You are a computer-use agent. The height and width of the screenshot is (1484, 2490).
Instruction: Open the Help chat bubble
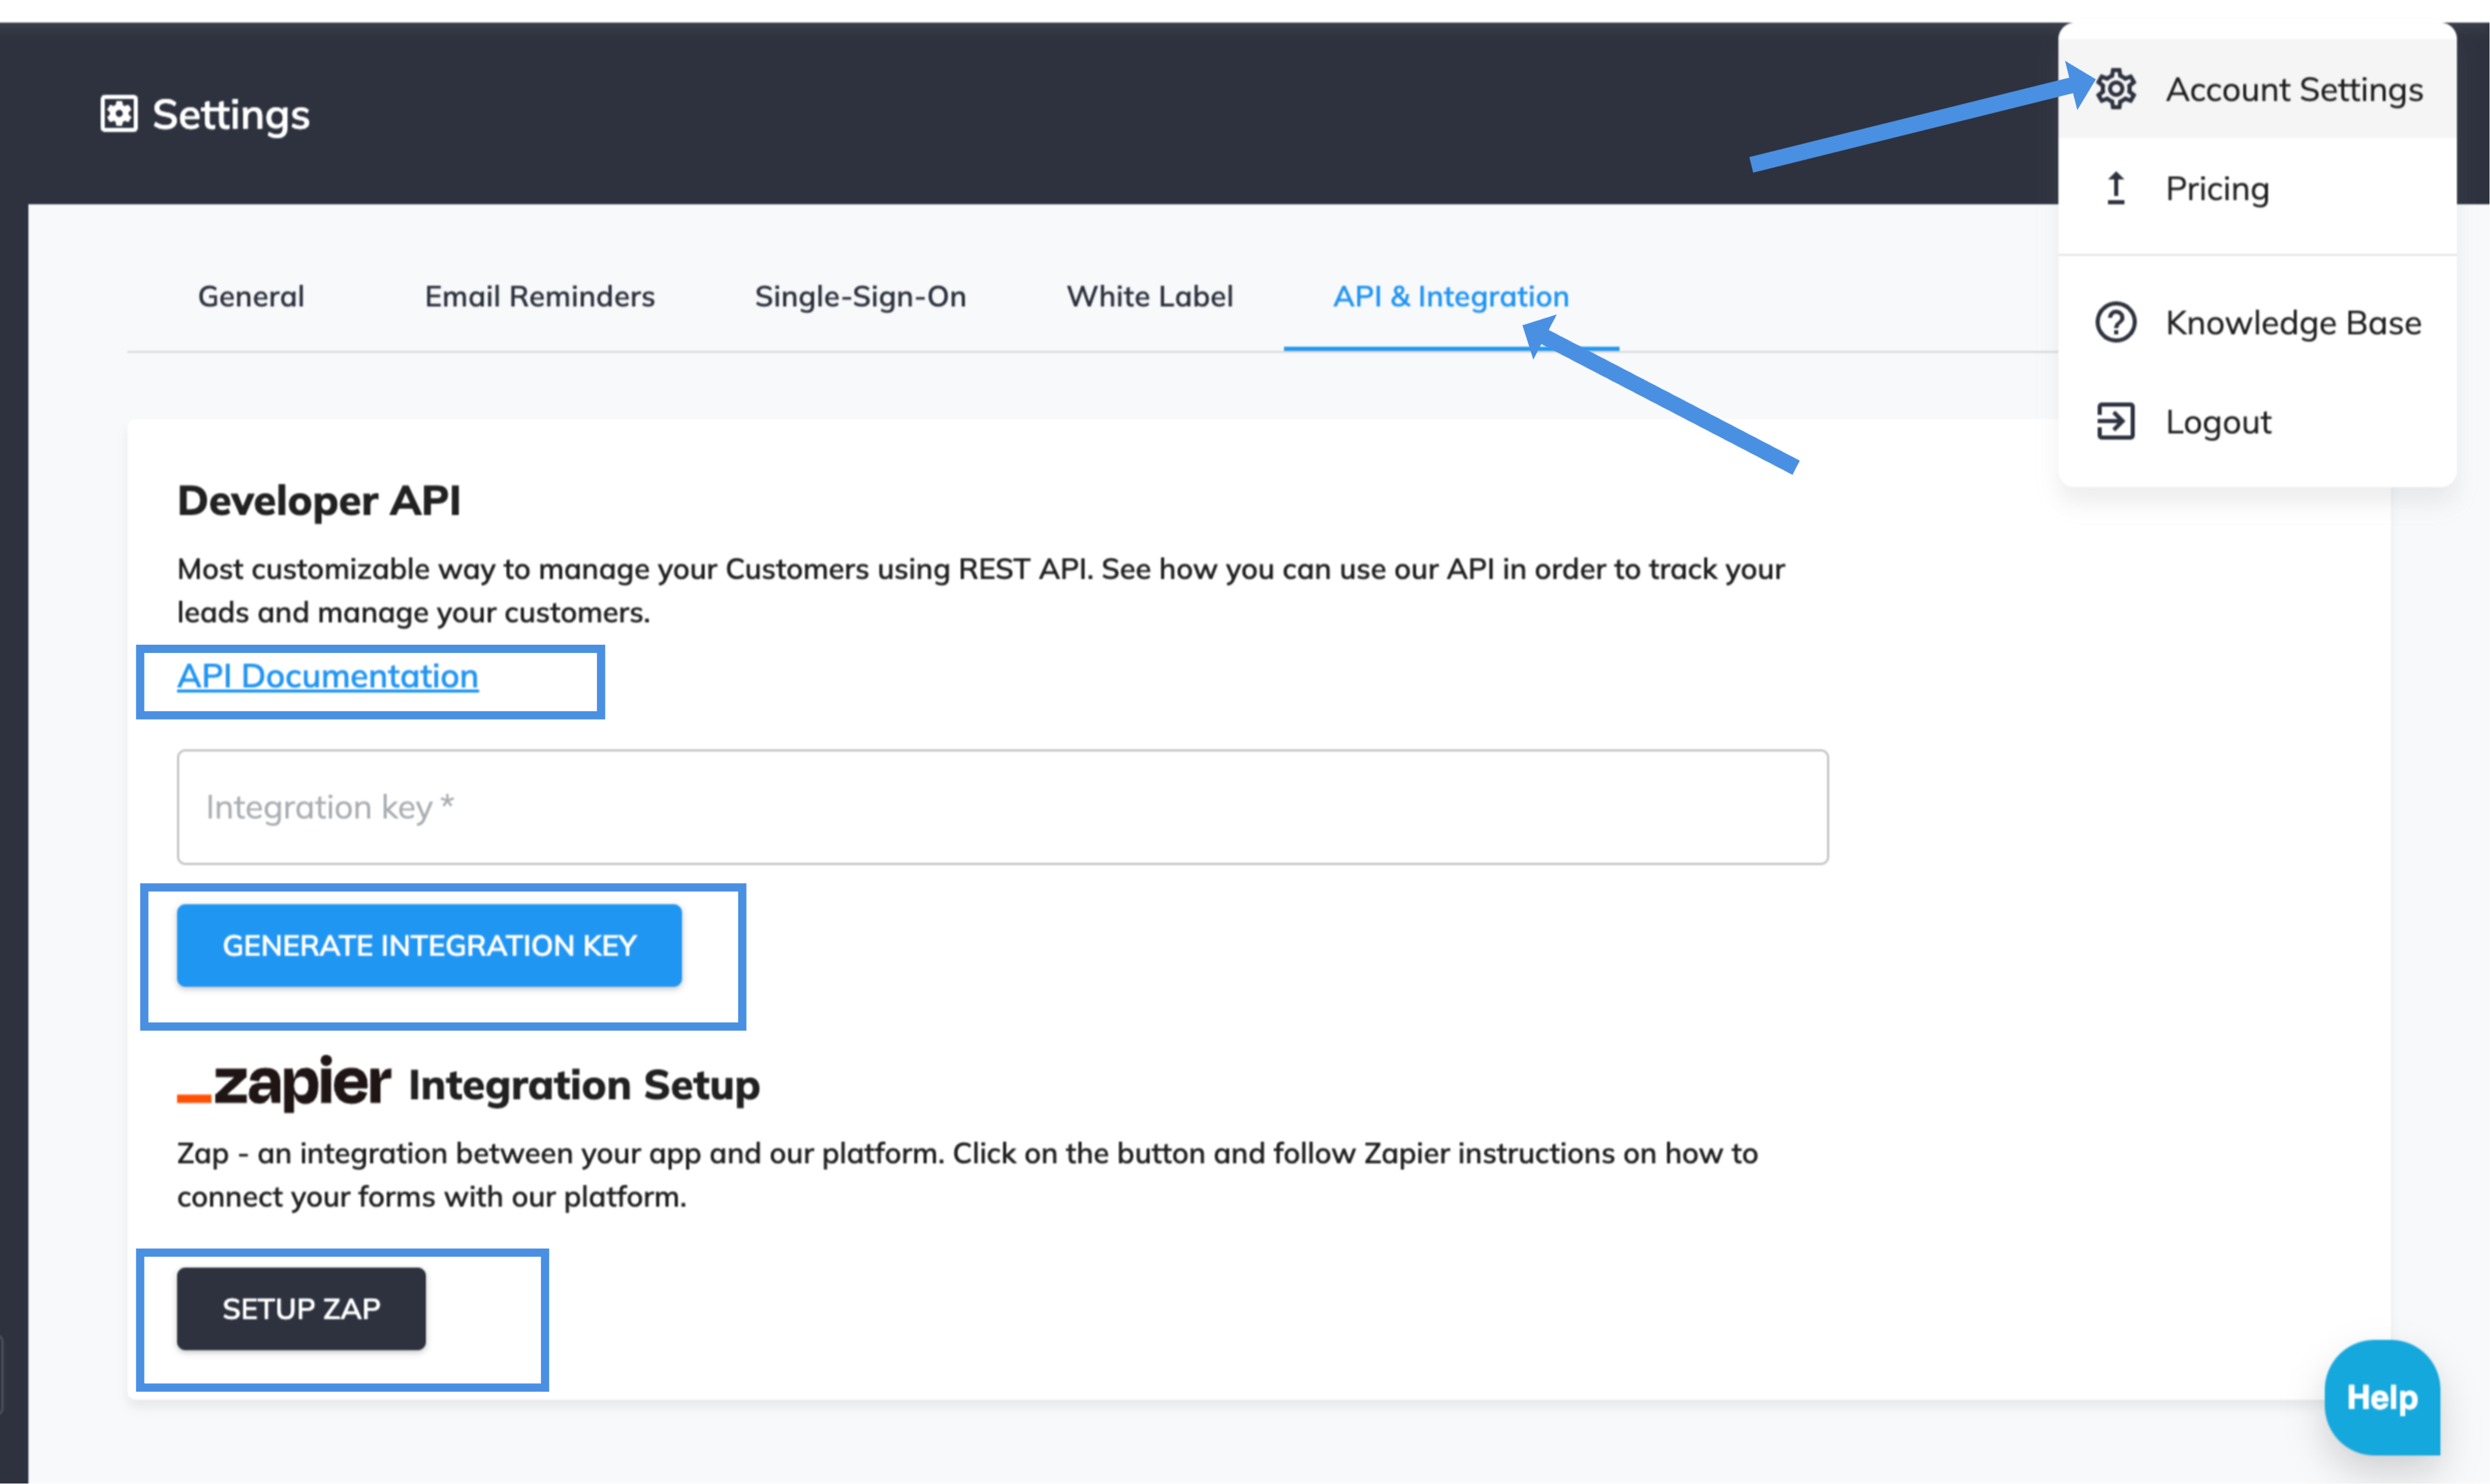click(x=2382, y=1397)
